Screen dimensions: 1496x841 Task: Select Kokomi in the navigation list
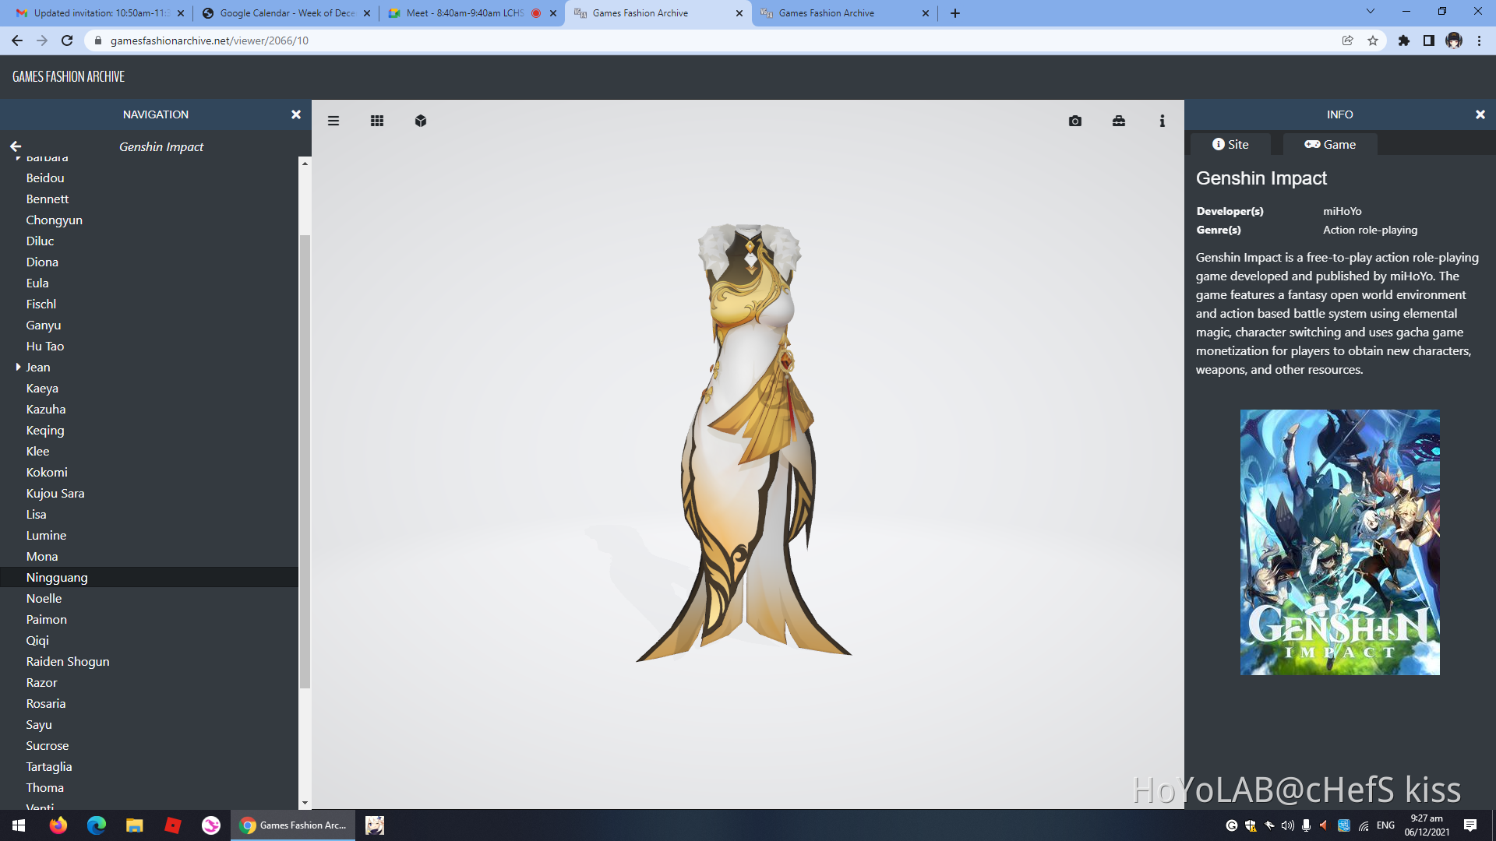tap(47, 473)
